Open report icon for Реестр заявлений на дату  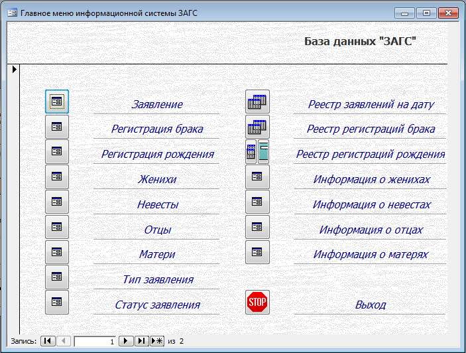coord(257,102)
